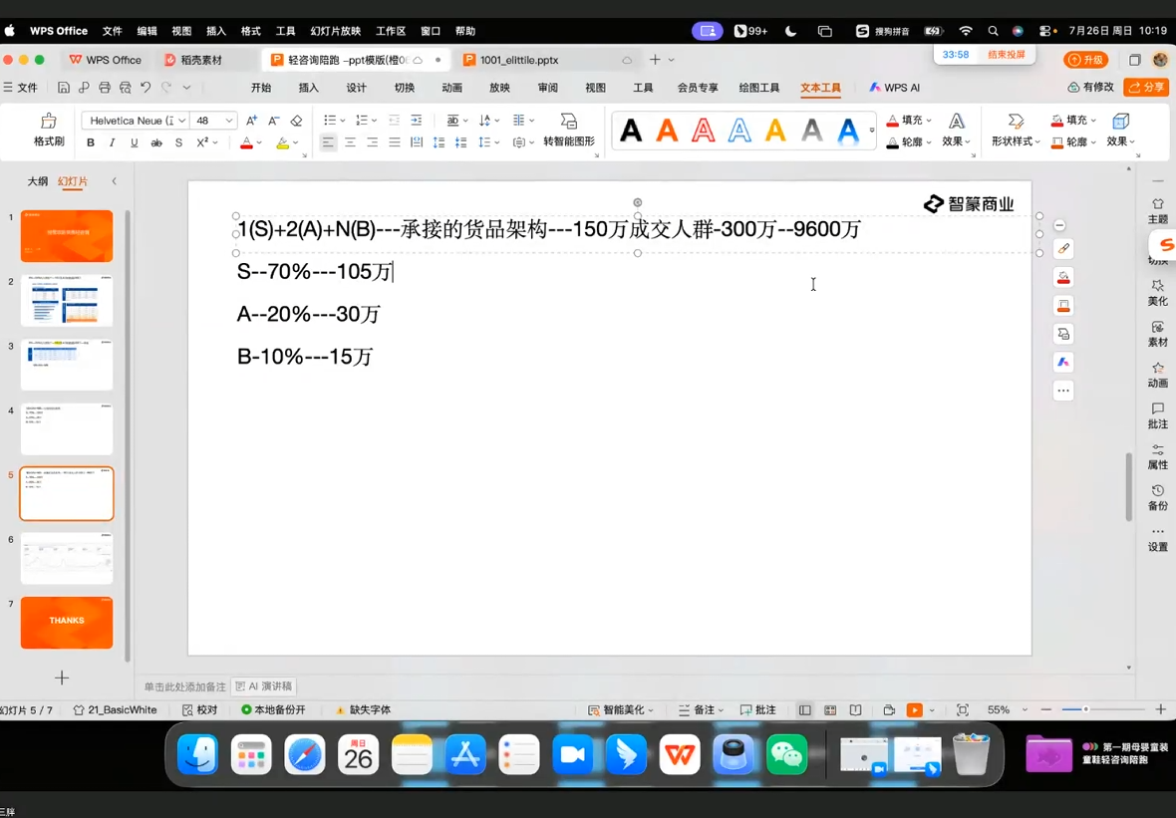Viewport: 1176px width, 818px height.
Task: Select slide 1 thumbnail
Action: 67,236
